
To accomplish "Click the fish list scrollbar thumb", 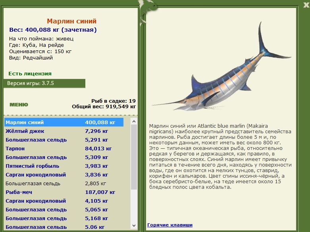I will 134,157.
